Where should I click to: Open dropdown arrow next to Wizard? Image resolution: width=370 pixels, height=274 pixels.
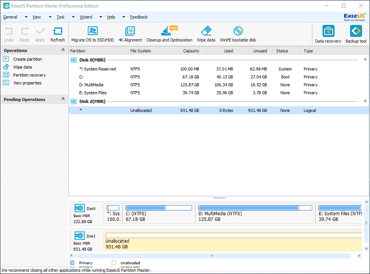(x=101, y=17)
